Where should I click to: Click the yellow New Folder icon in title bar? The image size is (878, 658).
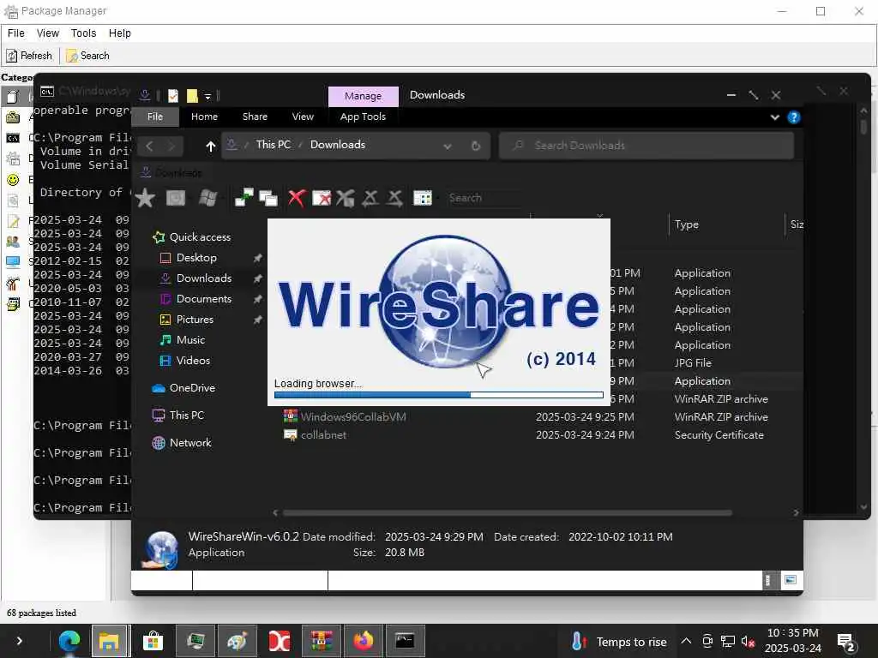point(192,96)
